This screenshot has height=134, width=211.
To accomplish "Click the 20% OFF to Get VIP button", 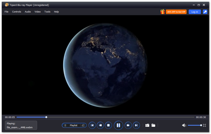I will [x=176, y=12].
